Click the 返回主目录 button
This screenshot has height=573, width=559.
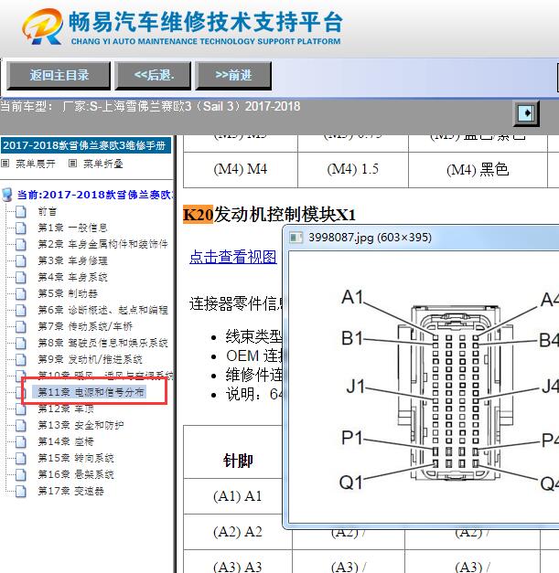point(59,75)
